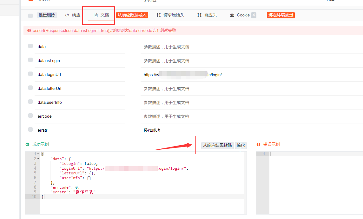Click the code icon on 响应 tab

pyautogui.click(x=67, y=15)
